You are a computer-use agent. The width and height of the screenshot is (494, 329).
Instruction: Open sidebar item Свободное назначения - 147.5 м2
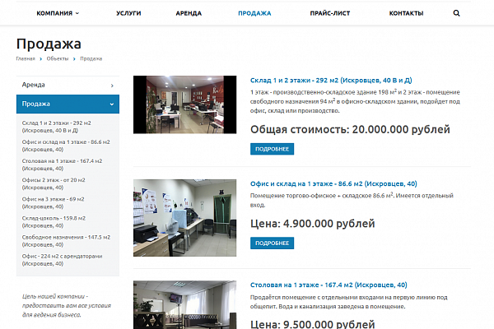(x=66, y=241)
